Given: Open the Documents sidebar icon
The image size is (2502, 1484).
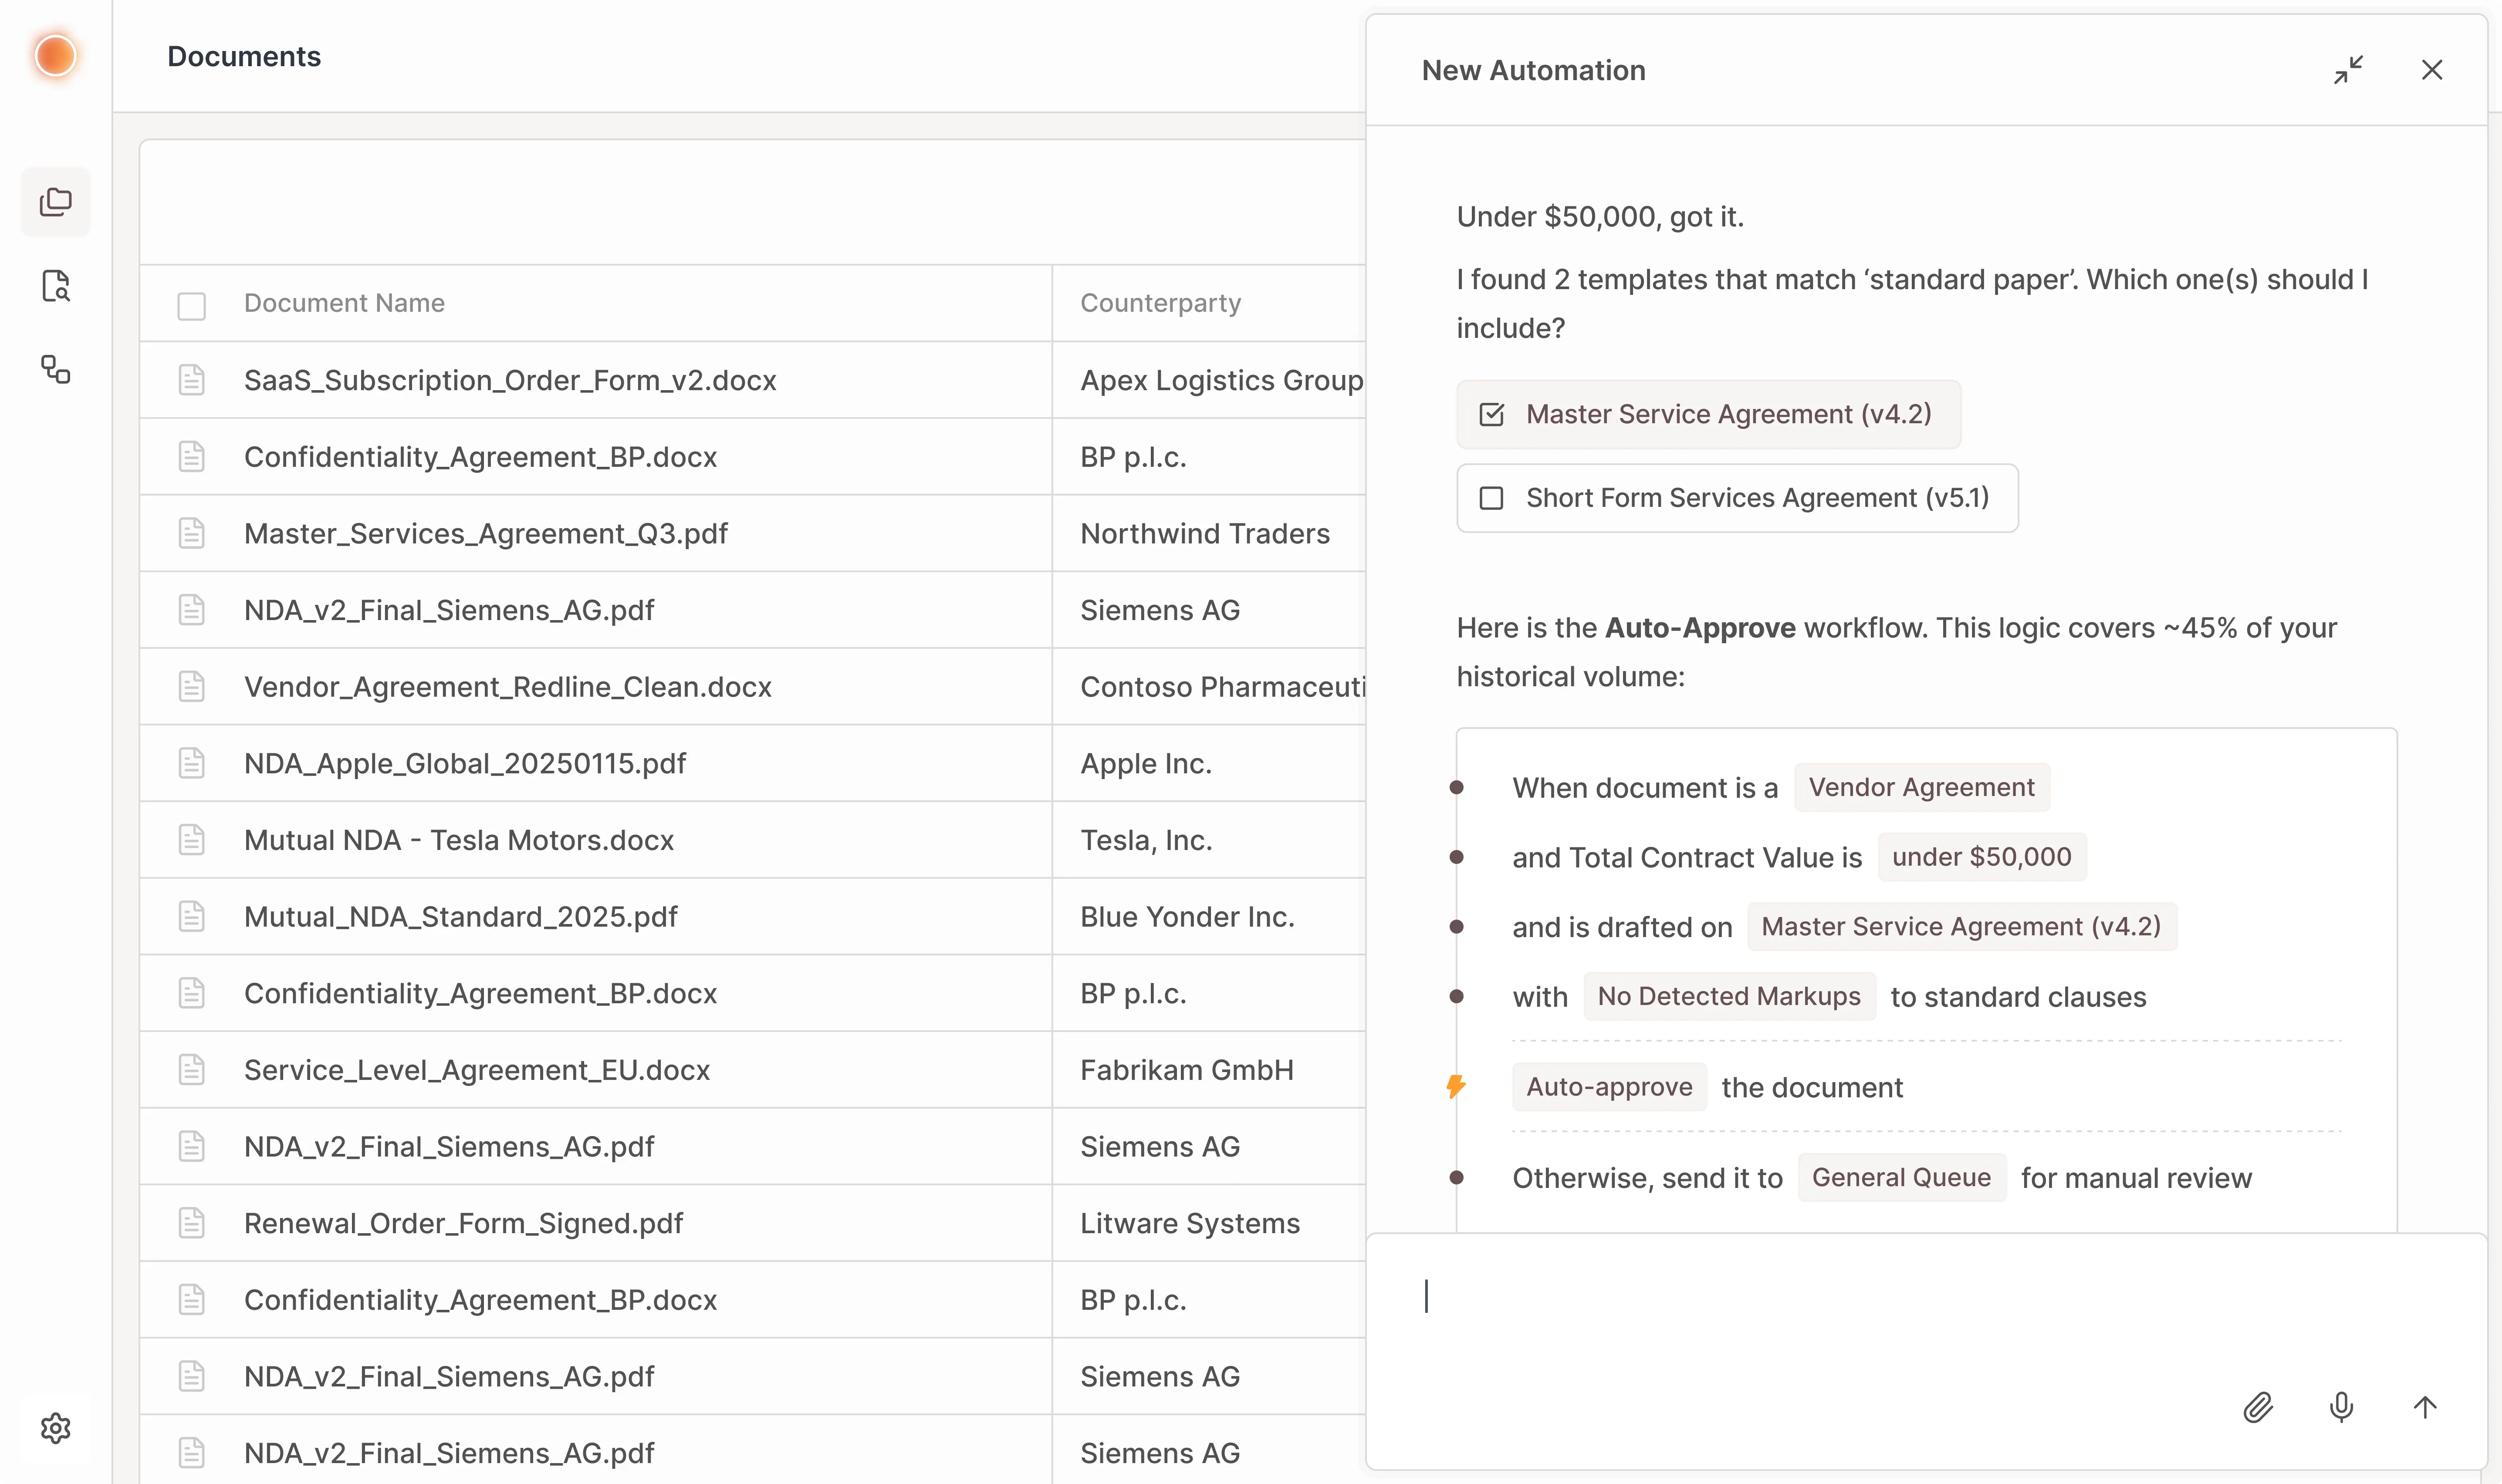Looking at the screenshot, I should coord(55,202).
